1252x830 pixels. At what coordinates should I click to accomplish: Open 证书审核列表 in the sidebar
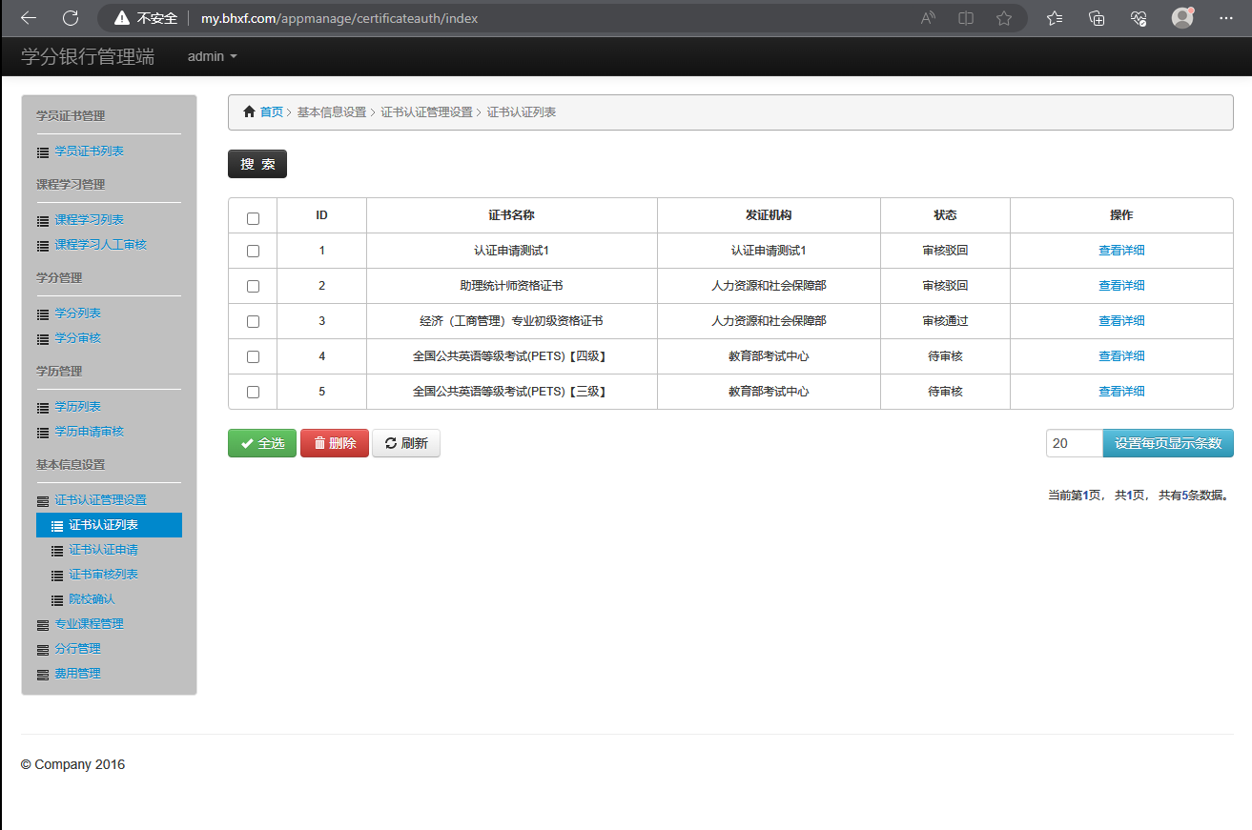point(103,575)
